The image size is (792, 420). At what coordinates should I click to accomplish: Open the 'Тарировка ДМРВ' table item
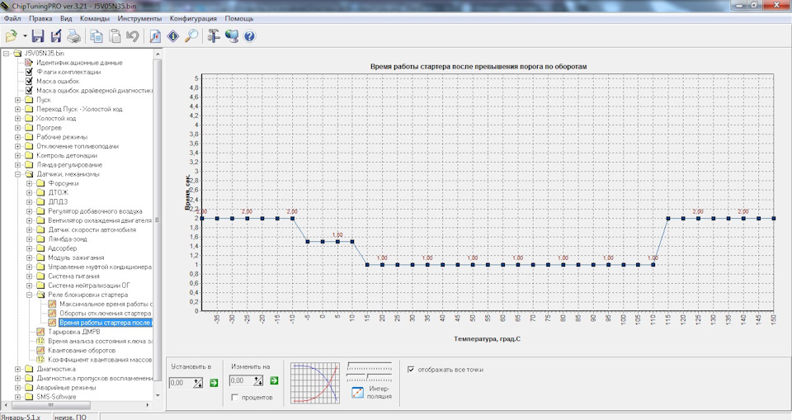73,332
